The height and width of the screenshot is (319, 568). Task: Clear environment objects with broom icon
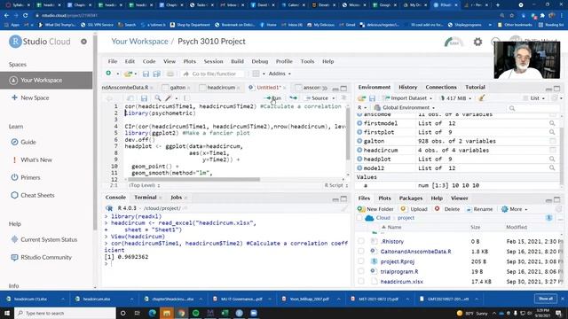[x=481, y=97]
